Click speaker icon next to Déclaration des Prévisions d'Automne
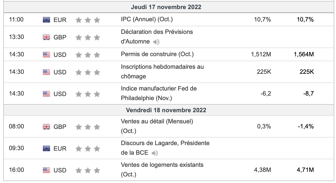 click(156, 42)
